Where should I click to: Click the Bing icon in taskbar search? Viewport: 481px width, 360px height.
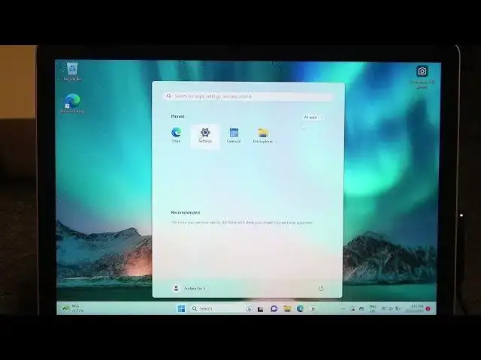249,309
